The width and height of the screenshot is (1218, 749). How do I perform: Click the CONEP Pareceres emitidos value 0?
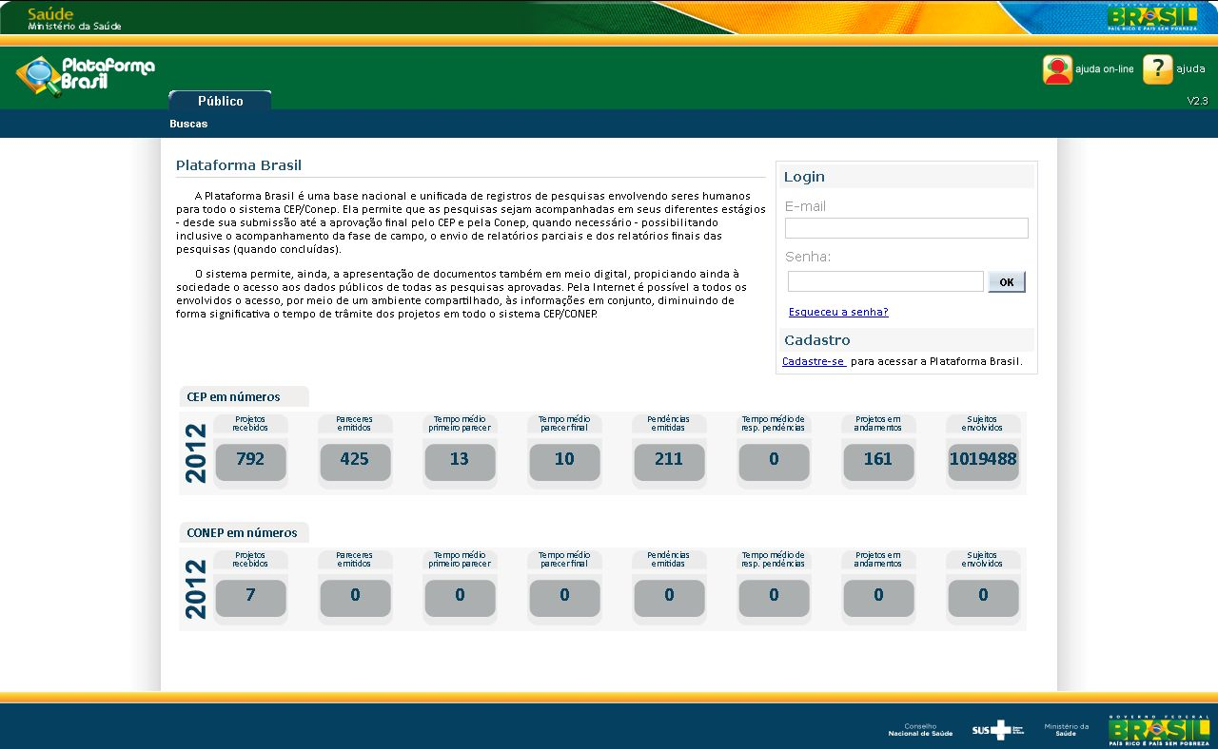[355, 597]
